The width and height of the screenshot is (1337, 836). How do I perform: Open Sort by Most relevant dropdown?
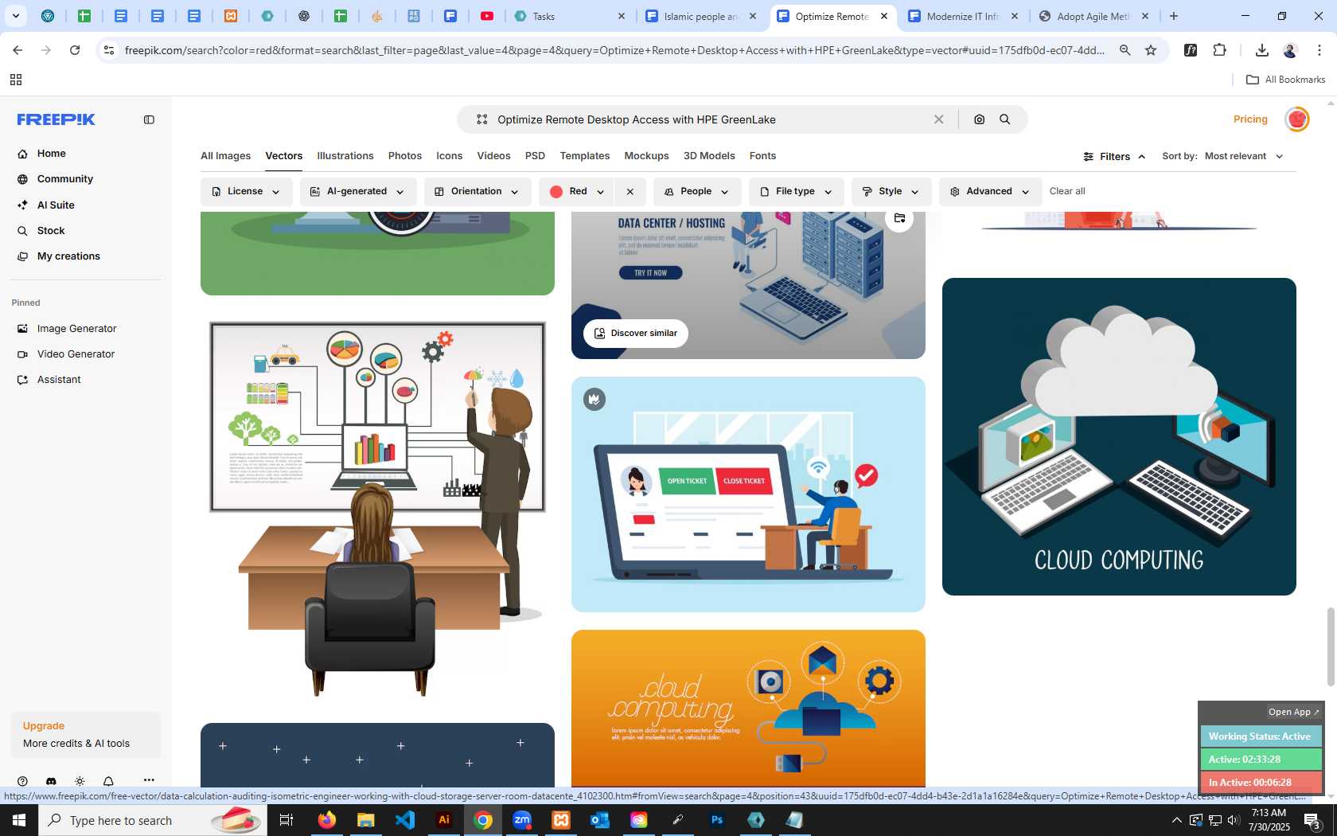coord(1244,156)
